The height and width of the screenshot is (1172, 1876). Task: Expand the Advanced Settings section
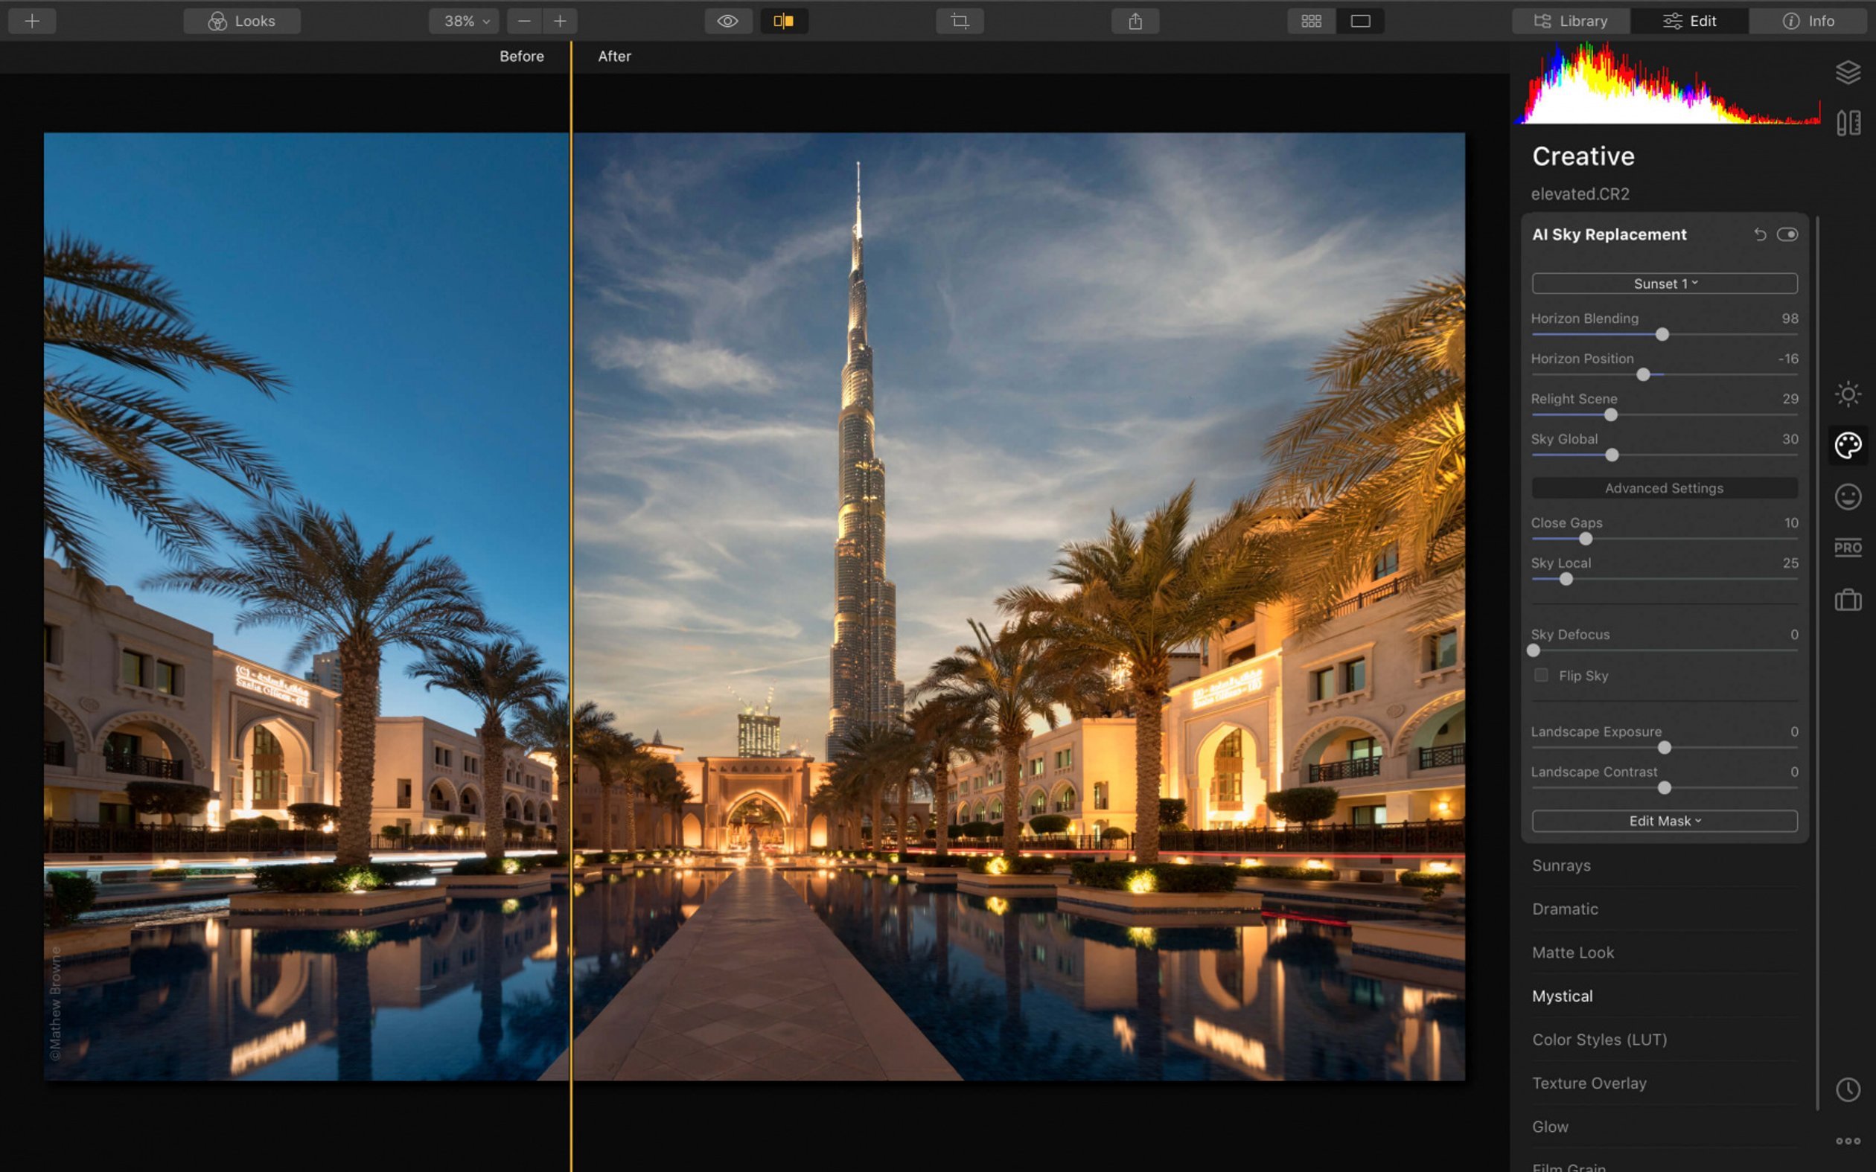(1664, 487)
